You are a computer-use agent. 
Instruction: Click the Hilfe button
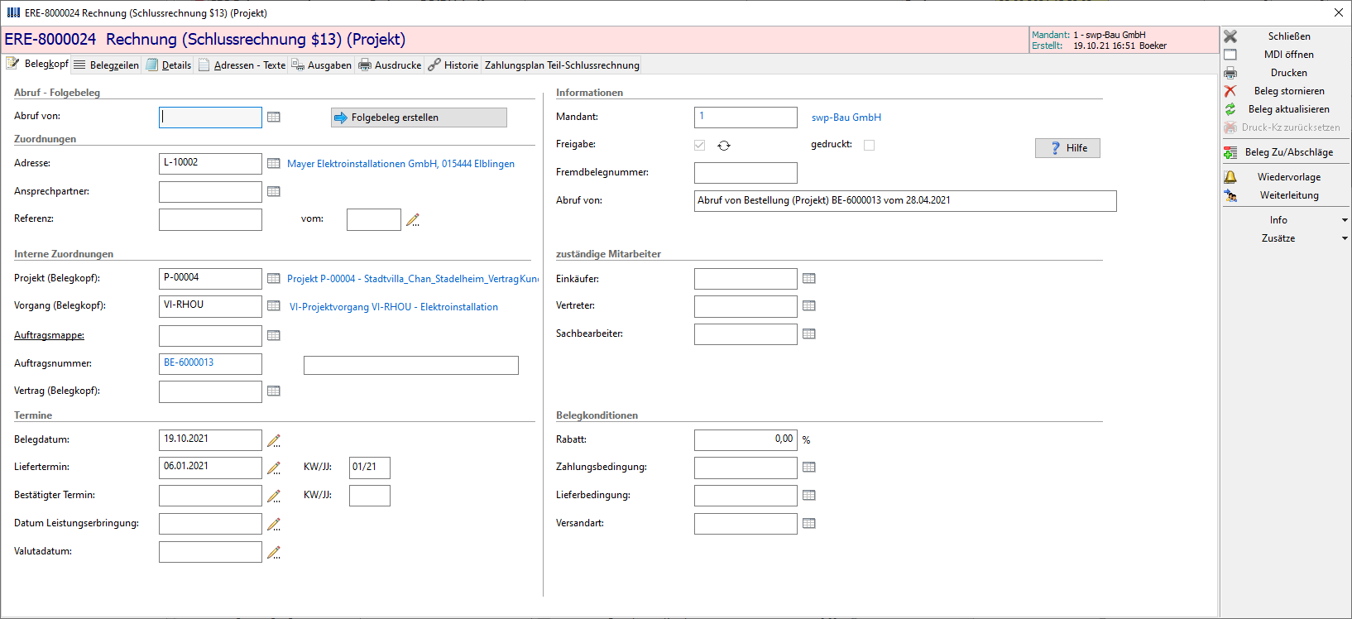pyautogui.click(x=1067, y=148)
